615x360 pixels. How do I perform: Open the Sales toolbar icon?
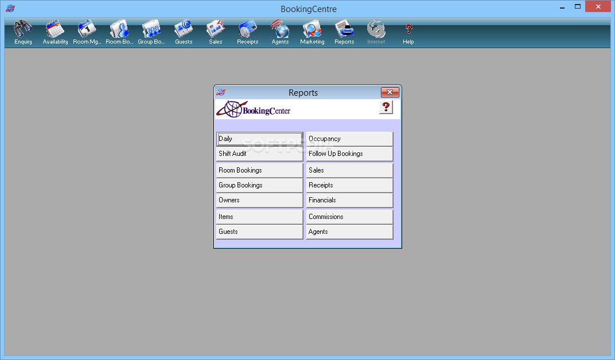215,32
